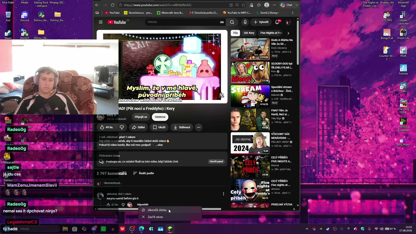Image resolution: width=416 pixels, height=234 pixels.
Task: Open comment options for the Modrejj comment
Action: click(x=223, y=194)
